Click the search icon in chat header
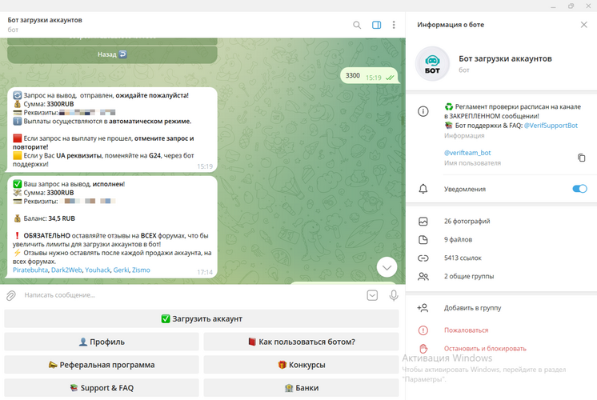Viewport: 597px width, 400px height. (358, 25)
